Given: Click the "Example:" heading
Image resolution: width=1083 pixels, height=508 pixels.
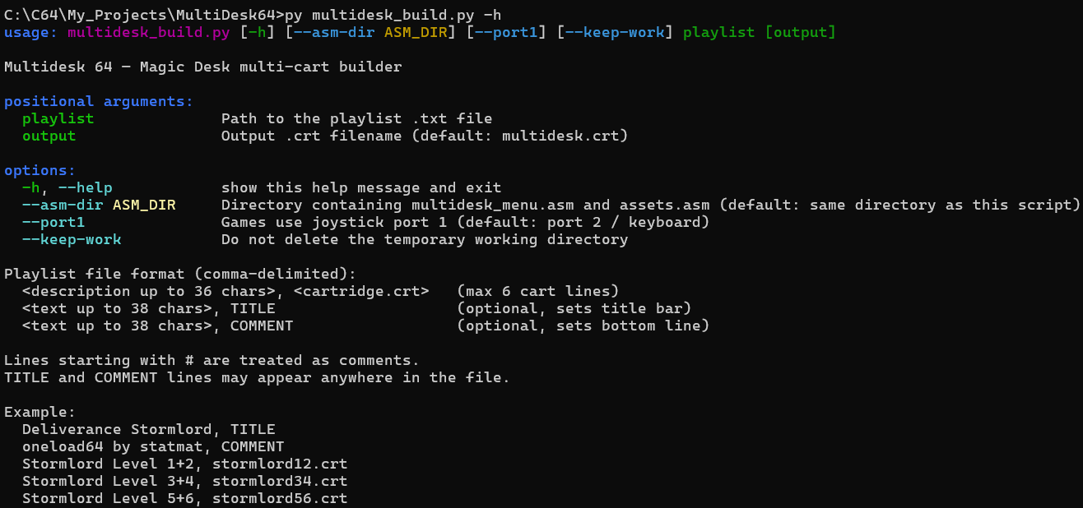Looking at the screenshot, I should click(40, 412).
